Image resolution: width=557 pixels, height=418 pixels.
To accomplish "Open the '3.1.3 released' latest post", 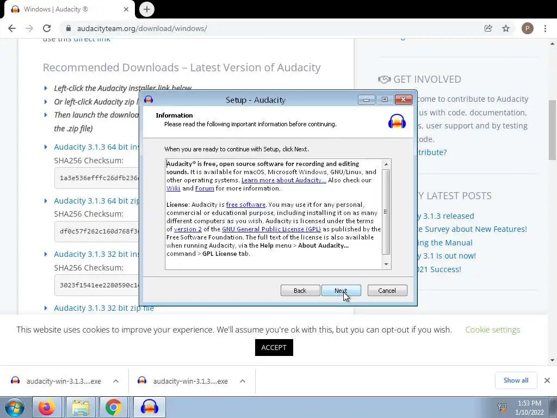I will click(x=445, y=216).
